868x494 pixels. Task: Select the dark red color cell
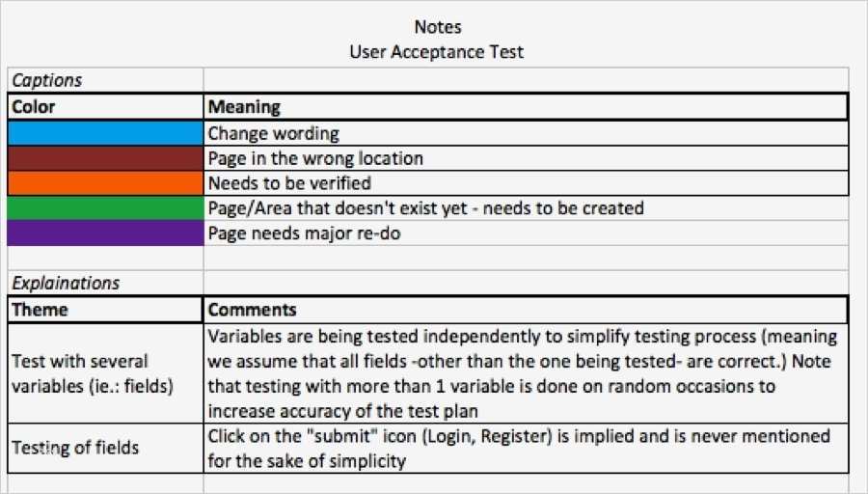tap(104, 158)
